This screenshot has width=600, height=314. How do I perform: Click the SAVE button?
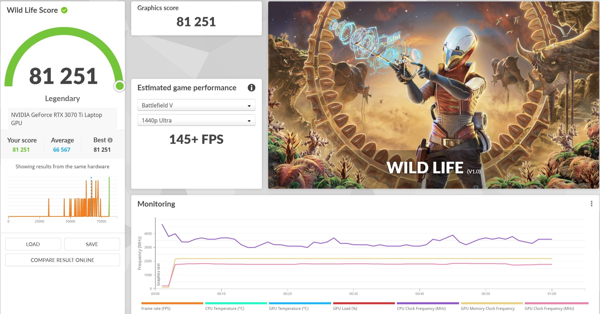[92, 244]
